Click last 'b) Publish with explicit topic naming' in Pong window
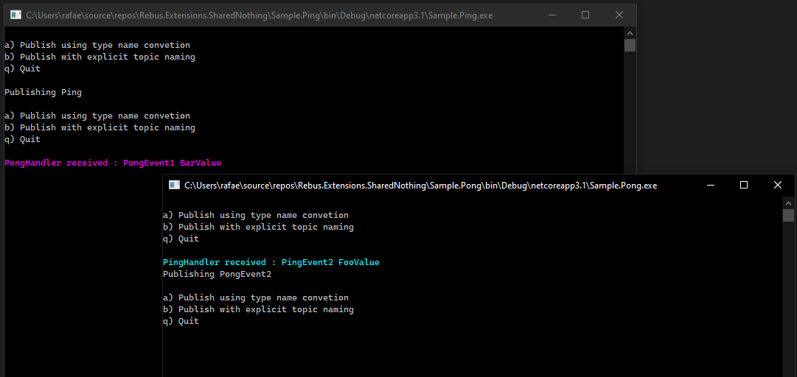Screen dimensions: 797x377 tap(258, 309)
